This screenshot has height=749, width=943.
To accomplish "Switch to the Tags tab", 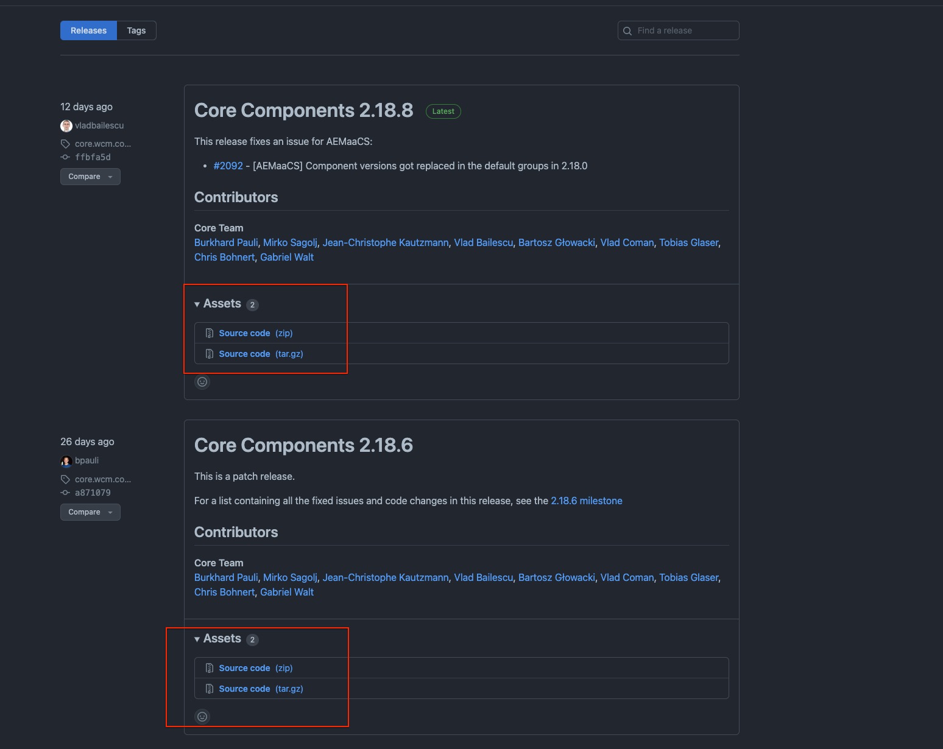I will coord(136,30).
